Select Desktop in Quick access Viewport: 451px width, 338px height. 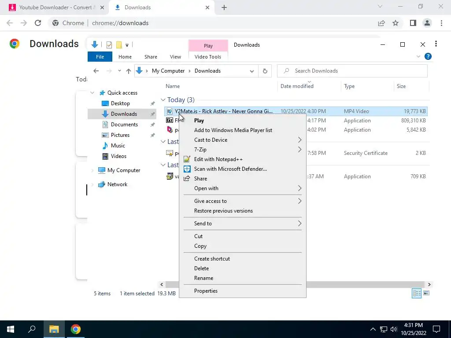click(x=120, y=103)
